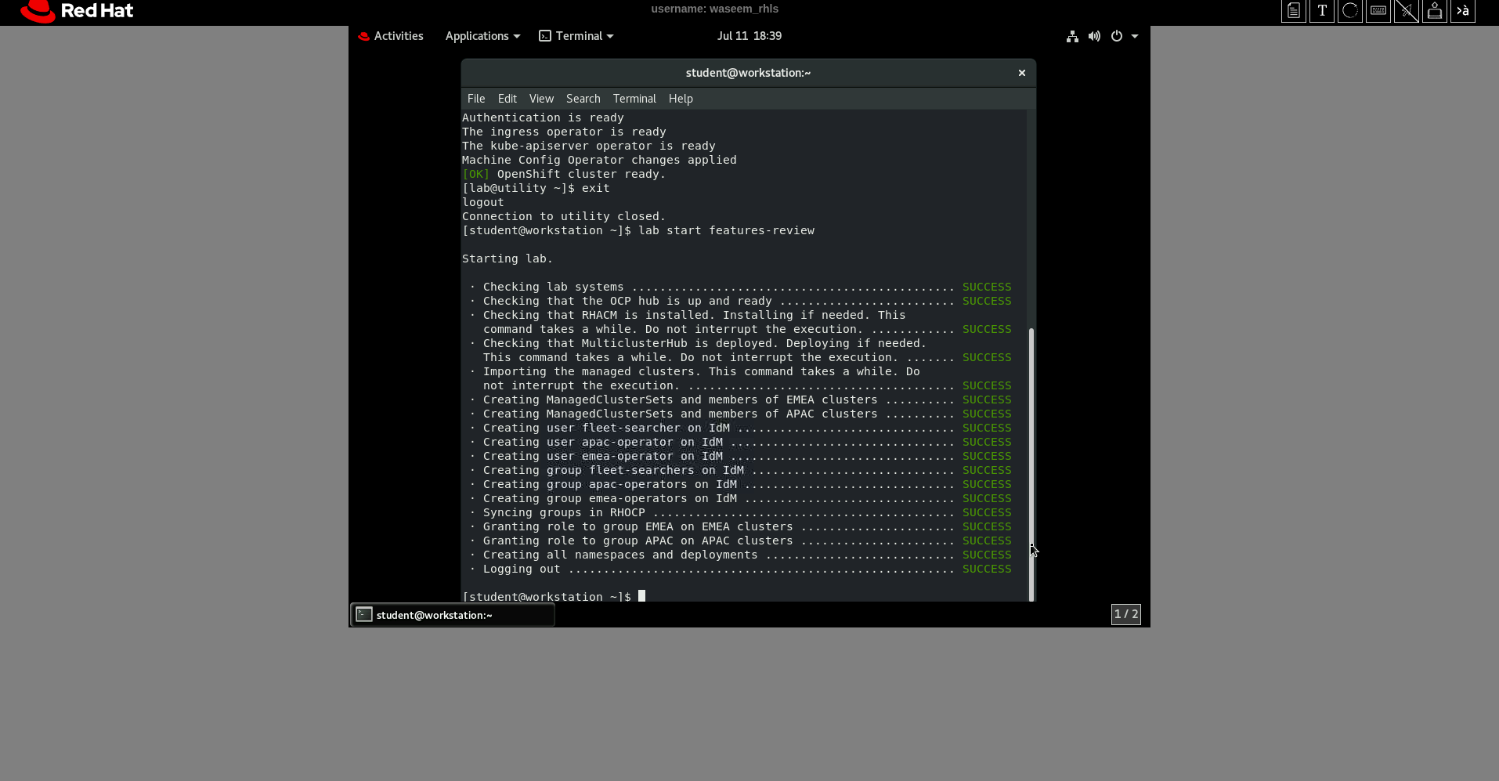The image size is (1499, 781).
Task: Open the Activities overview
Action: click(x=391, y=36)
